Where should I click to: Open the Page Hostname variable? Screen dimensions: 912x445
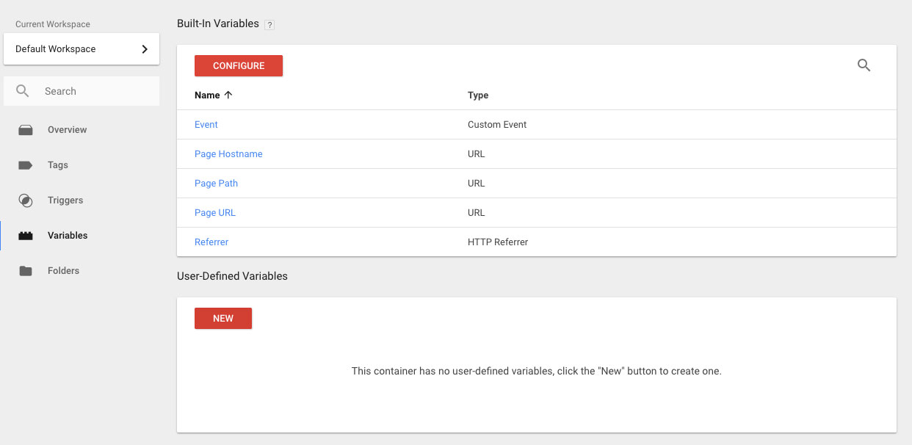tap(228, 154)
